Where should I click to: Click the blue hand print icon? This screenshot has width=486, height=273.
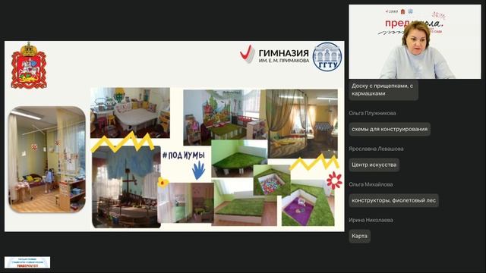click(198, 170)
